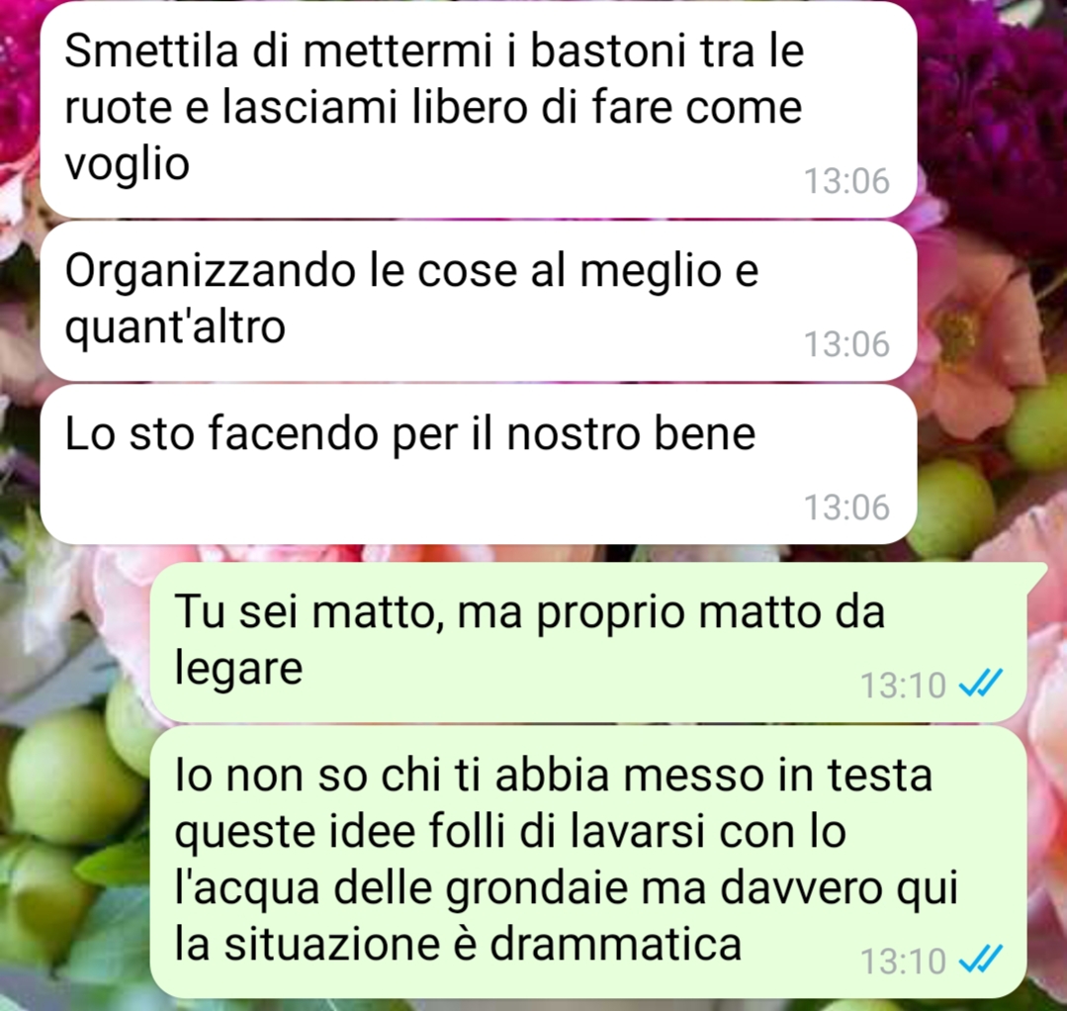This screenshot has width=1067, height=1011.
Task: Click the word "quant'altro" in second message
Action: pyautogui.click(x=175, y=328)
